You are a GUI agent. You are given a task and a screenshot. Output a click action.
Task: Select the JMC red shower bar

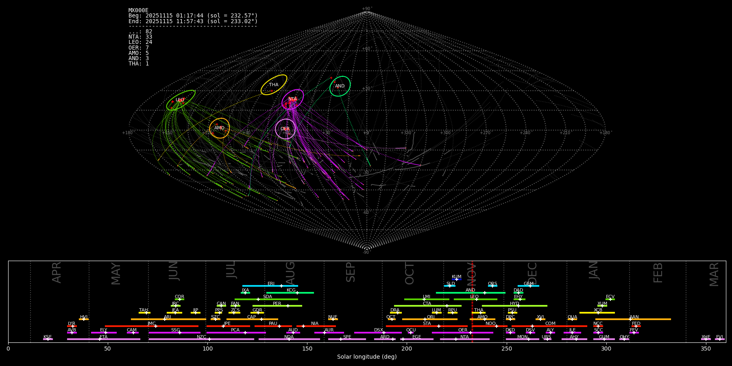click(152, 326)
